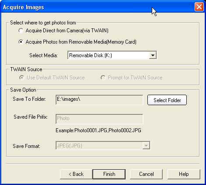
Task: Open the Select Media dropdown arrow
Action: click(153, 55)
